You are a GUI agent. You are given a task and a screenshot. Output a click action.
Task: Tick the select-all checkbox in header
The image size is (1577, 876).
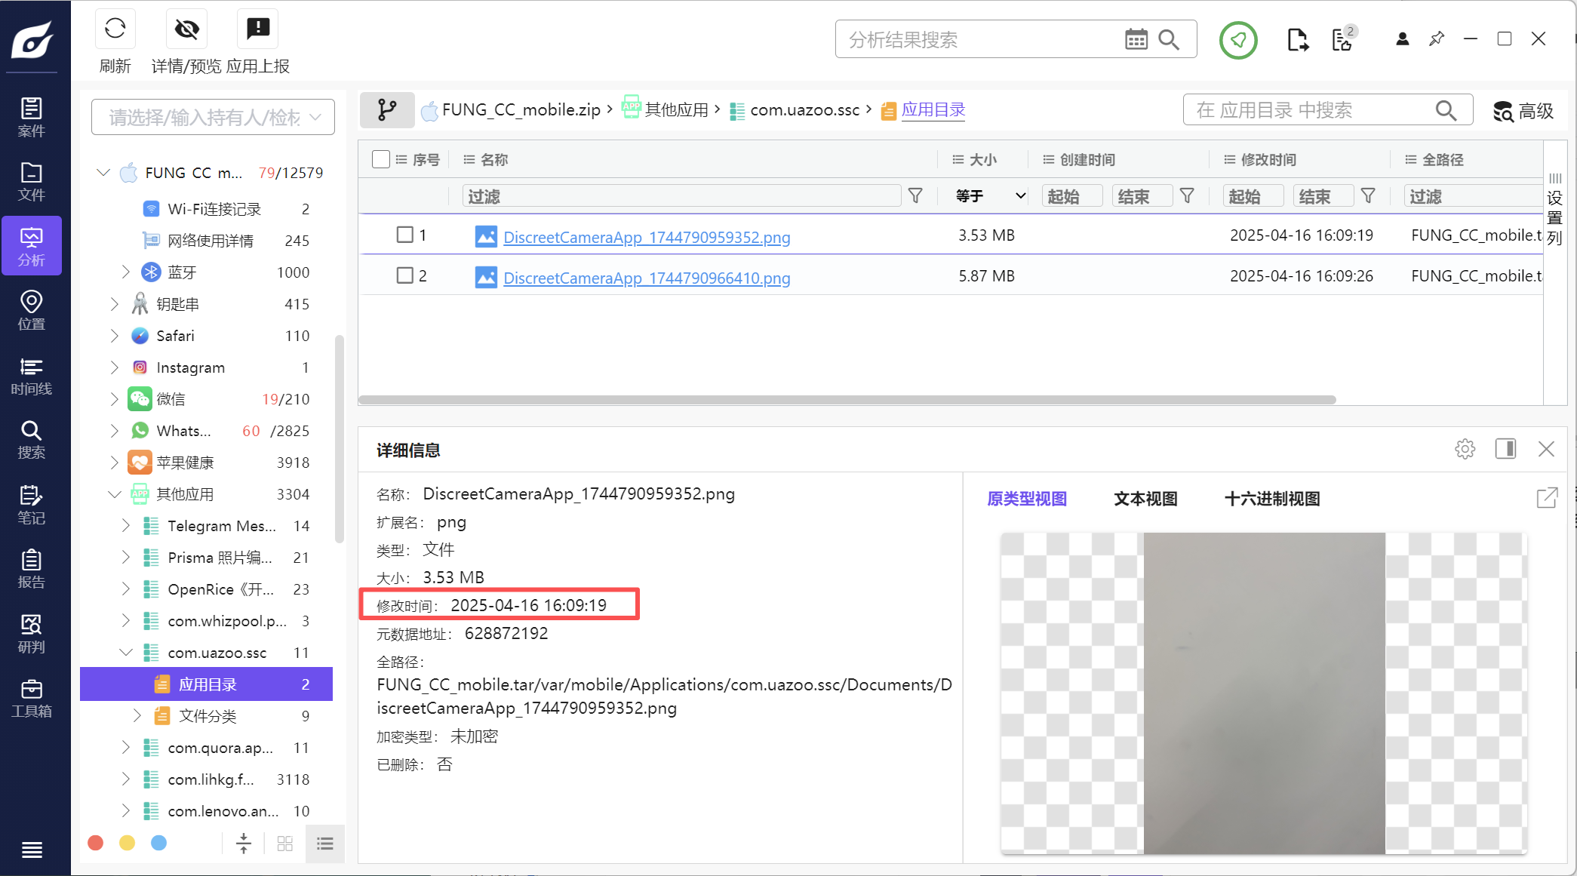381,159
